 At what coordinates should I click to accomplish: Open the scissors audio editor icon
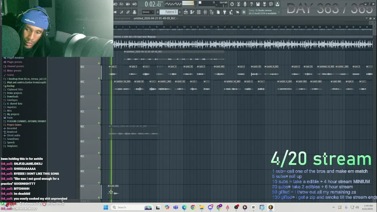pos(239,4)
